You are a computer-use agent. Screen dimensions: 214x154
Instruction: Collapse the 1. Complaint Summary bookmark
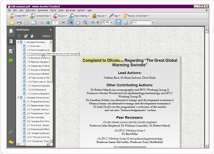click(18, 42)
